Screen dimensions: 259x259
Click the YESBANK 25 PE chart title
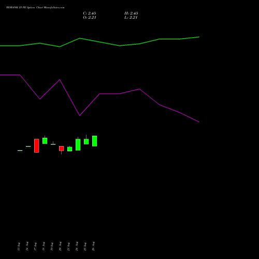point(35,8)
